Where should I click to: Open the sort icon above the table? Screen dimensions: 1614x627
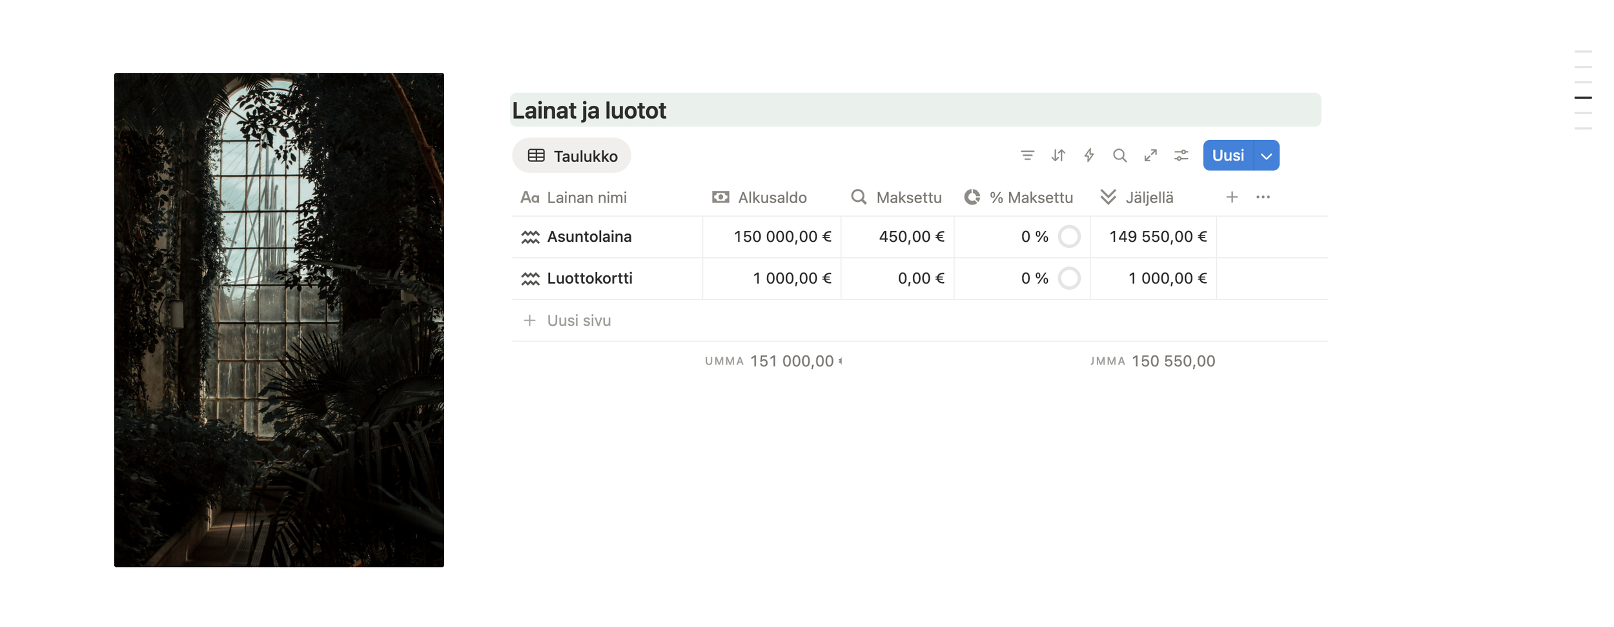(1058, 155)
